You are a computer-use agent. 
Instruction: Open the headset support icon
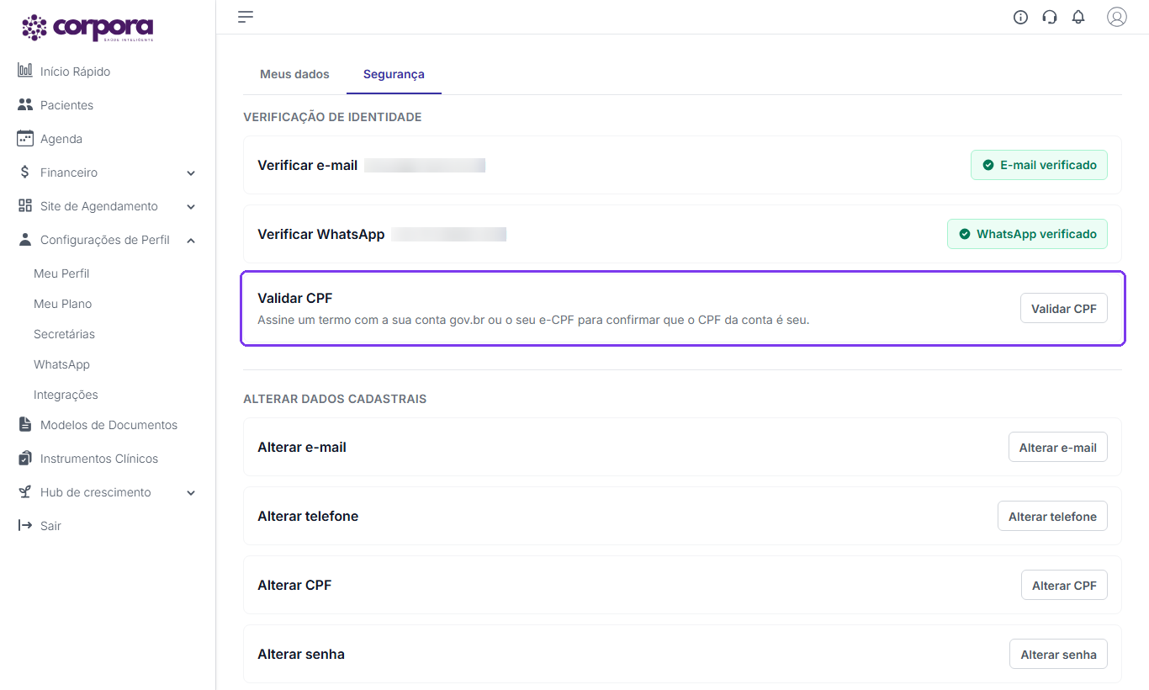pos(1049,17)
